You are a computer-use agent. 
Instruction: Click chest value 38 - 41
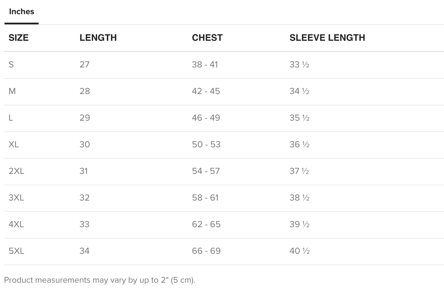pyautogui.click(x=205, y=65)
